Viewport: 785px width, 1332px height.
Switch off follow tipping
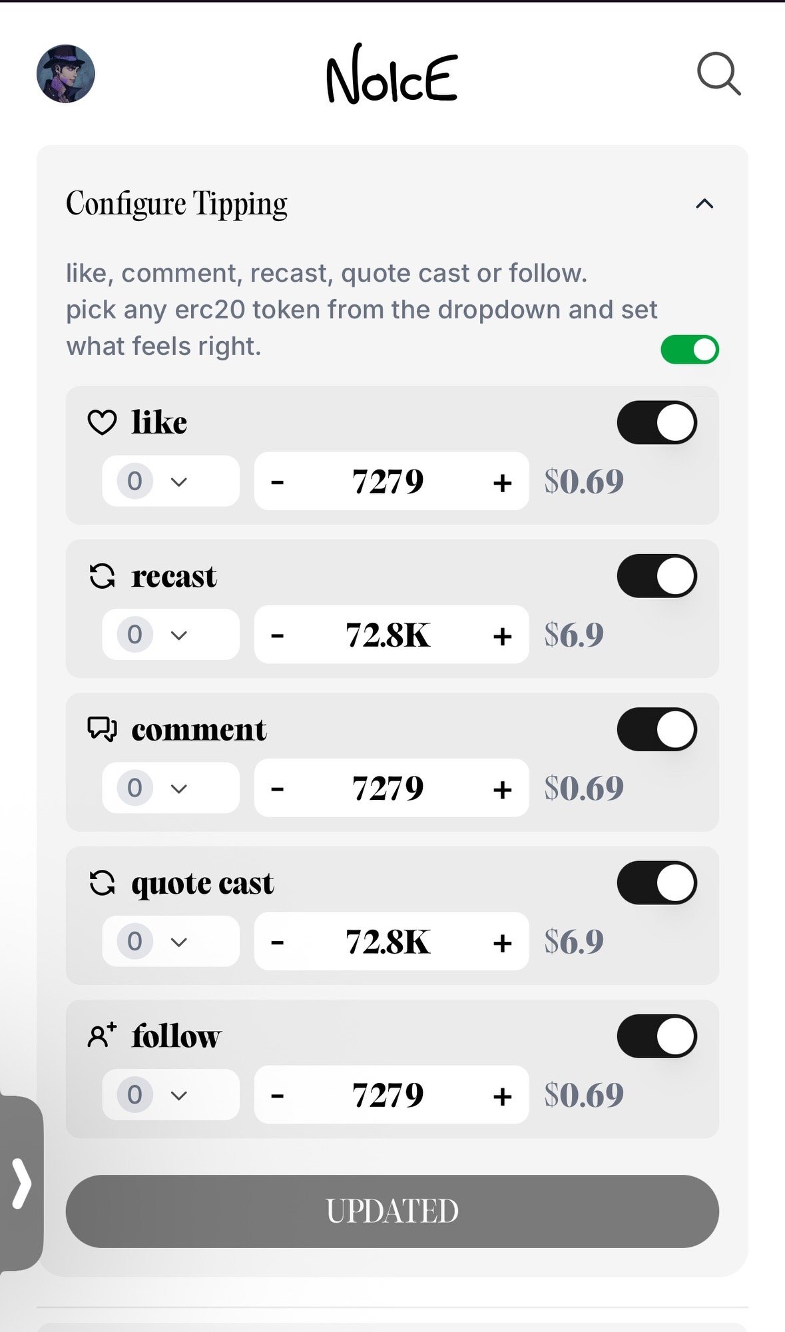656,1036
